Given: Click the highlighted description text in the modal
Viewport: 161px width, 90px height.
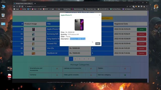Looking at the screenshot, I should coord(78,39).
